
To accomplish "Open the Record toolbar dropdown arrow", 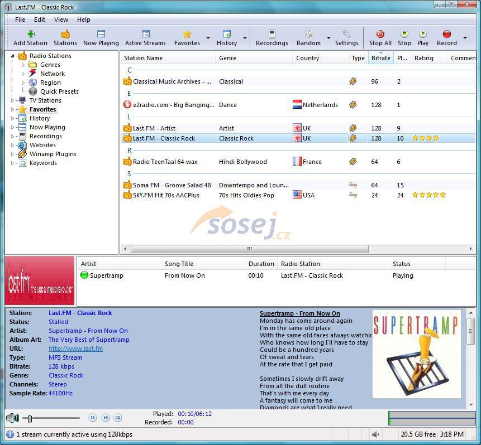I will point(465,38).
